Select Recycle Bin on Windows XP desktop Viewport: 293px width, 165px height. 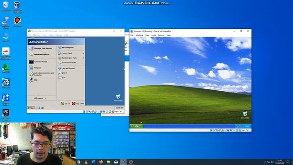[x=245, y=115]
